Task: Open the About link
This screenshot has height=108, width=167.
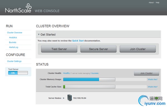Action: tap(151, 2)
